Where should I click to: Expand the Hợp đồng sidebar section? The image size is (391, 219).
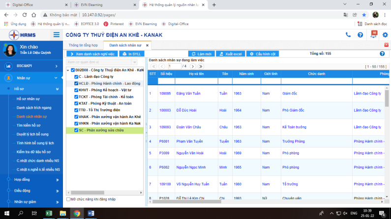[57, 179]
